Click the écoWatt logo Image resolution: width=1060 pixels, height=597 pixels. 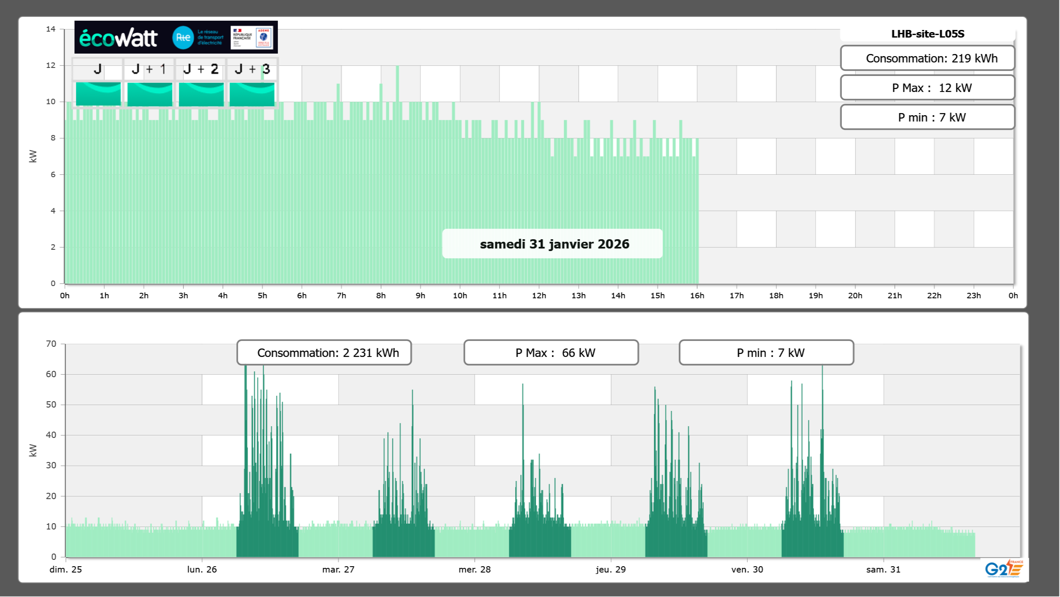click(118, 38)
